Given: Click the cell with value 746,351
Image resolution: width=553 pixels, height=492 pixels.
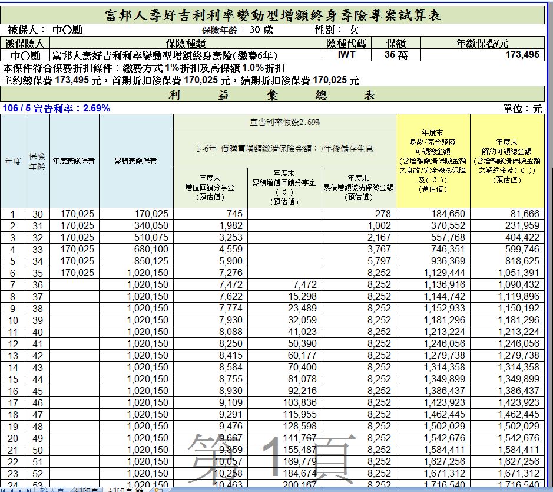Looking at the screenshot, I should click(433, 250).
